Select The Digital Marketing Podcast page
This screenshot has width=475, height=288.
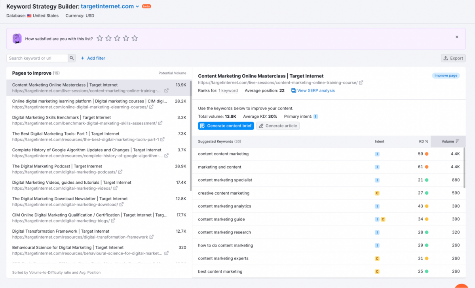click(98, 169)
